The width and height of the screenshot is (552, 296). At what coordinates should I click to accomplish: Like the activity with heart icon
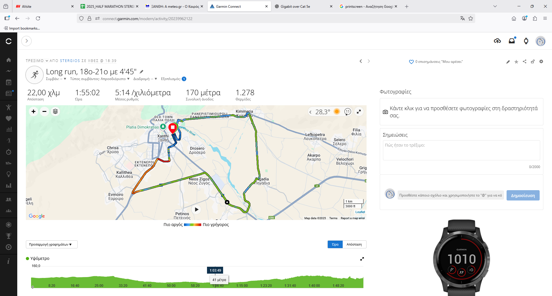pyautogui.click(x=411, y=62)
